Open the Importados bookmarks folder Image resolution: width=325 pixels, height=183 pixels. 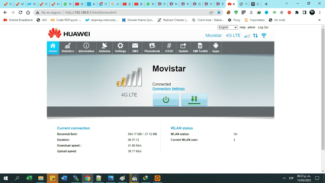coord(254,20)
